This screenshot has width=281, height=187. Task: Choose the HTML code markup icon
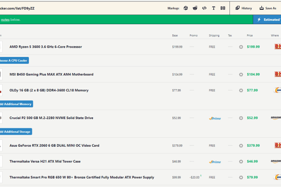(x=204, y=8)
